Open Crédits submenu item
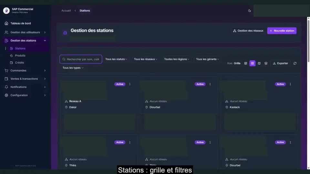 [x=28, y=63]
